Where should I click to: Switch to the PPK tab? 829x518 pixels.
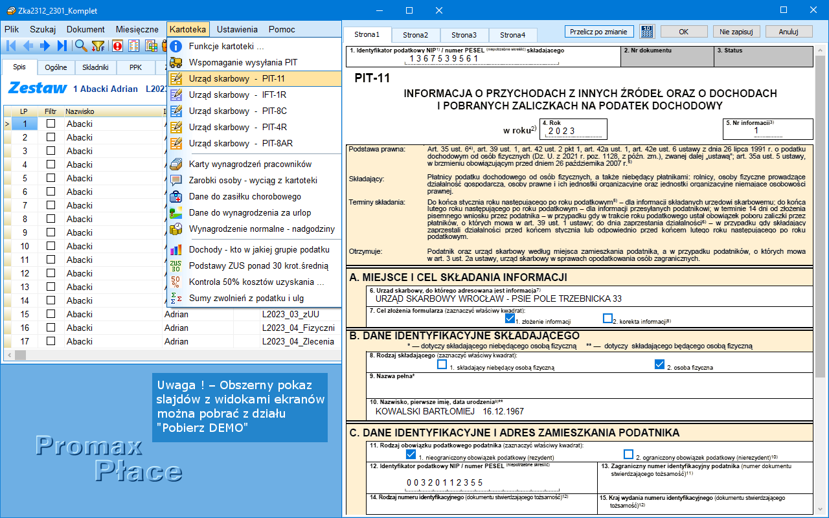click(135, 67)
